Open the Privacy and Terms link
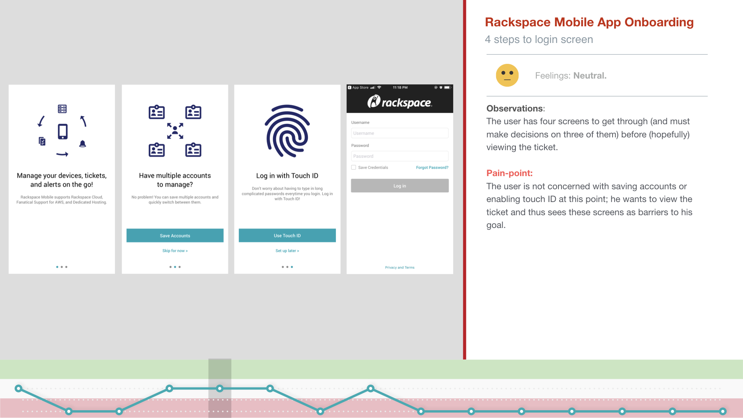The height and width of the screenshot is (418, 743). (400, 267)
